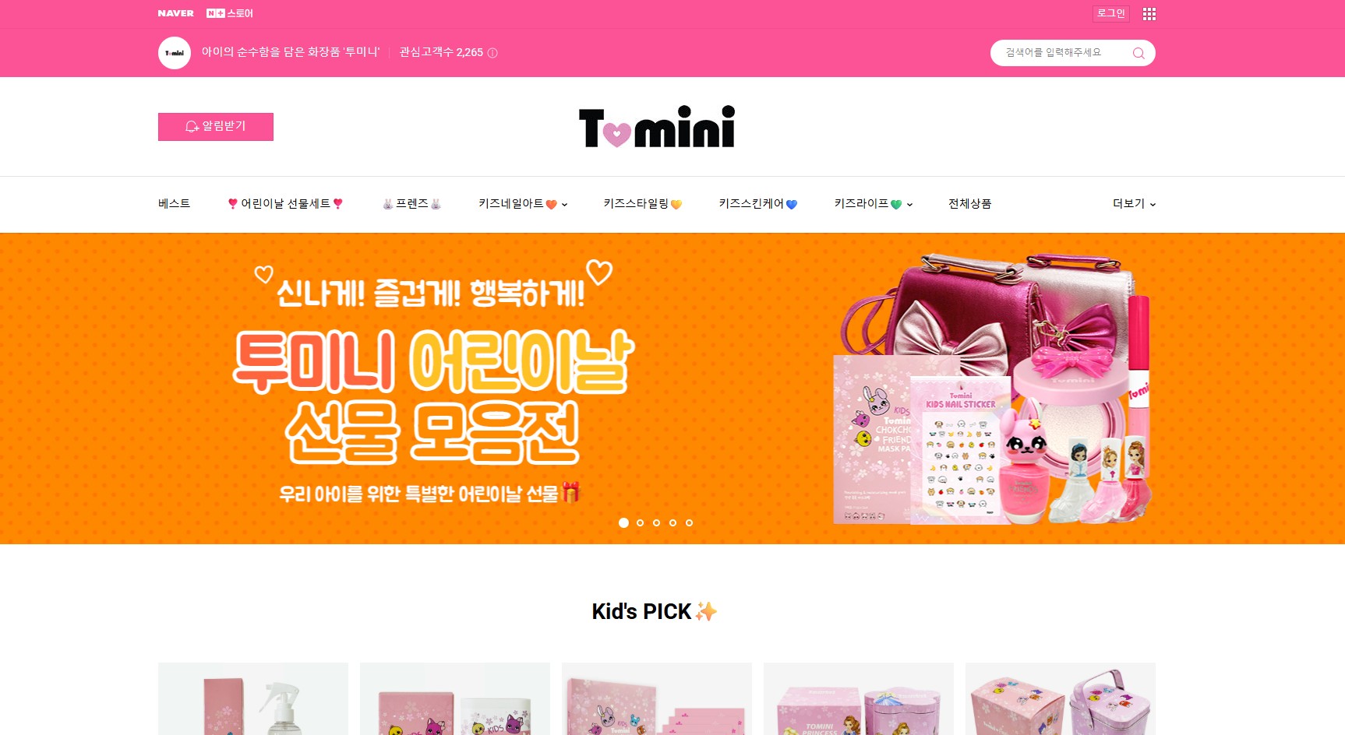Click the info icon beside 관심고객수
The width and height of the screenshot is (1345, 735).
coord(492,53)
